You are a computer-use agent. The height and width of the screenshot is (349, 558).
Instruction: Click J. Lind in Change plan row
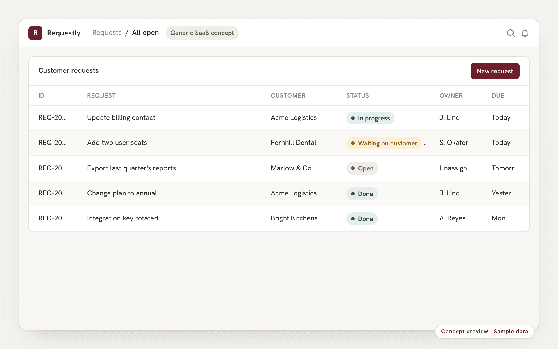click(449, 193)
